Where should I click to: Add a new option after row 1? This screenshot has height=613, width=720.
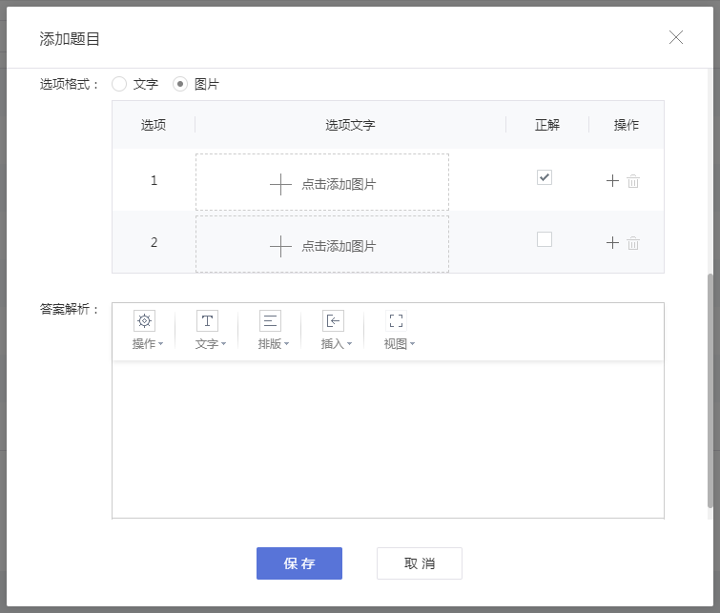coord(612,181)
